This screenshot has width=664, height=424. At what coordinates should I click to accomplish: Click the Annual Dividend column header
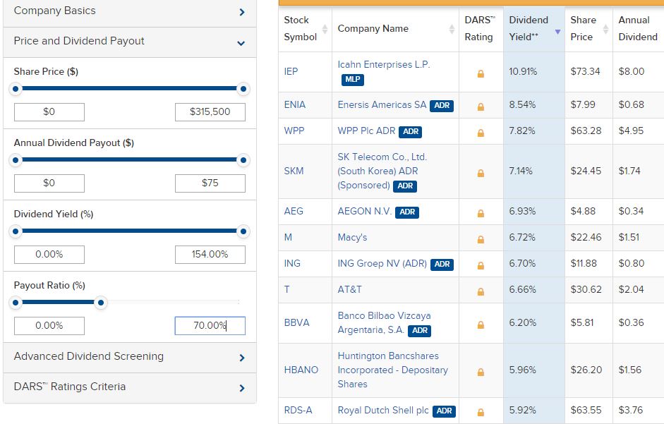(638, 28)
